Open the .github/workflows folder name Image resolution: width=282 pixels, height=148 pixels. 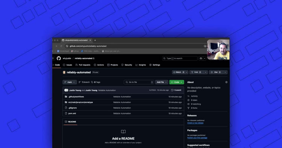point(76,97)
